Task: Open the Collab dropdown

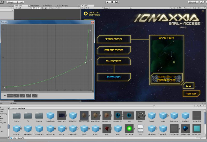Action: click(x=193, y=2)
